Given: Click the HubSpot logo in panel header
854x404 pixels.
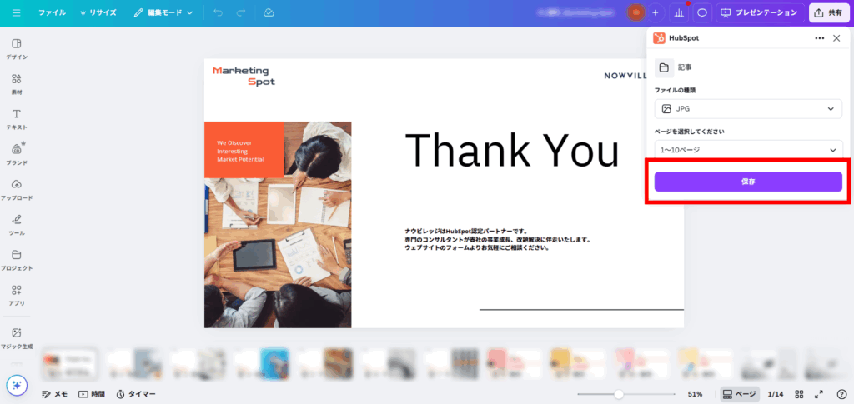Looking at the screenshot, I should point(659,38).
